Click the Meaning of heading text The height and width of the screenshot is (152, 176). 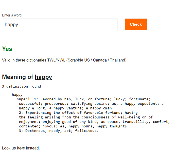click(17, 77)
